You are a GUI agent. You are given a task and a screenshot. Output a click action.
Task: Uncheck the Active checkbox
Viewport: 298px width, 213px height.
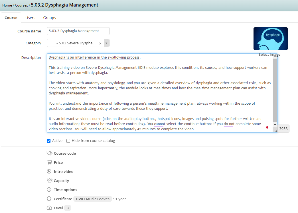(49, 141)
